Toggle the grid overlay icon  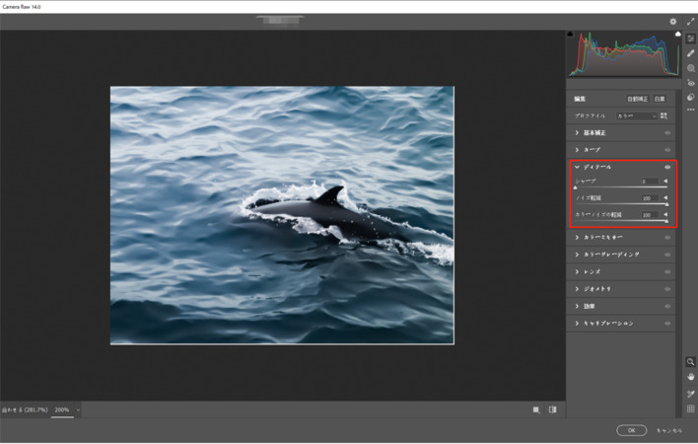tap(690, 408)
